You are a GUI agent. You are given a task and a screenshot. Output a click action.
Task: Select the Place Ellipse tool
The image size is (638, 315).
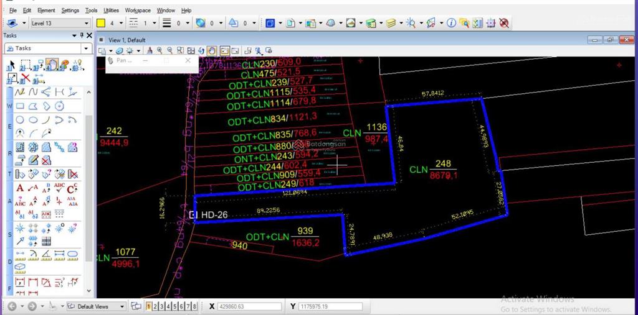click(33, 120)
